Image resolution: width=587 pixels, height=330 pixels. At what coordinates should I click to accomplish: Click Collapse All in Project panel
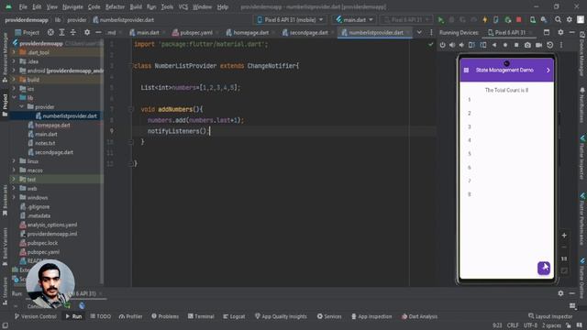pyautogui.click(x=73, y=33)
